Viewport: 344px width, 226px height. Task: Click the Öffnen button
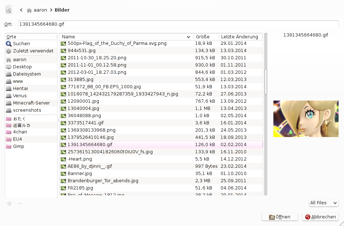point(280,217)
